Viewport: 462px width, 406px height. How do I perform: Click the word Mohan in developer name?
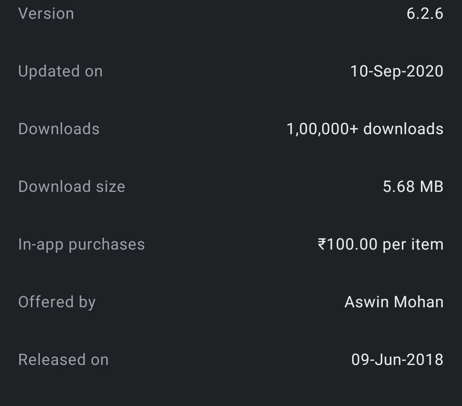tap(418, 302)
